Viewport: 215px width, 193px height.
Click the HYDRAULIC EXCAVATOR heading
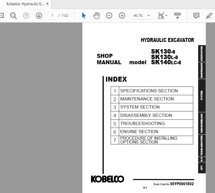coord(167,40)
